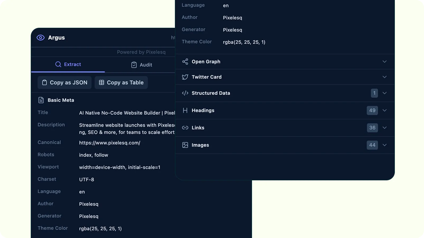The width and height of the screenshot is (424, 238).
Task: Expand the Images section chevron
Action: click(385, 145)
